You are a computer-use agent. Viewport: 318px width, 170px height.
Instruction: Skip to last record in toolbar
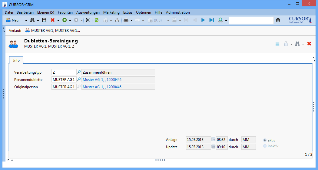click(x=211, y=20)
